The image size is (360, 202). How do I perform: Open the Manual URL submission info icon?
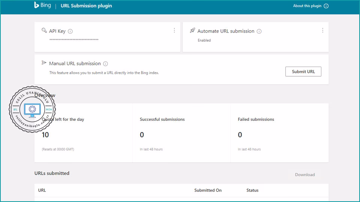(105, 64)
